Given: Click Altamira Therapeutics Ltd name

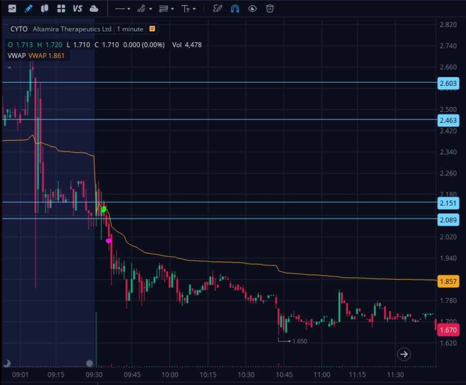Looking at the screenshot, I should click(72, 29).
